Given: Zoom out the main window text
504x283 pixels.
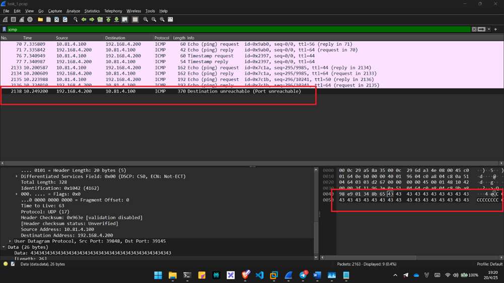Looking at the screenshot, I should [154, 20].
